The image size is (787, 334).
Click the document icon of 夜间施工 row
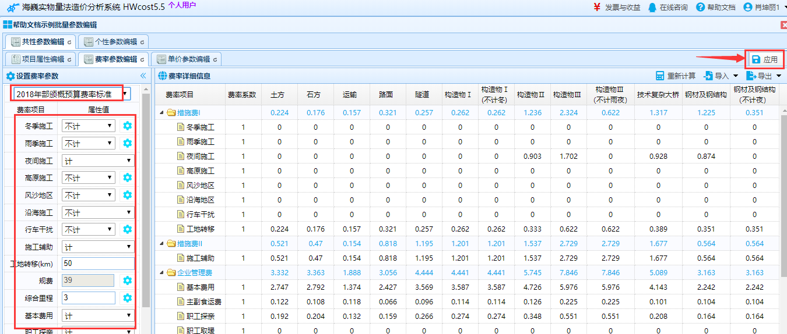(x=181, y=156)
